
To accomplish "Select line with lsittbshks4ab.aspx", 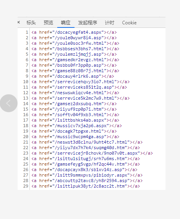I will pyautogui.click(x=75, y=120).
